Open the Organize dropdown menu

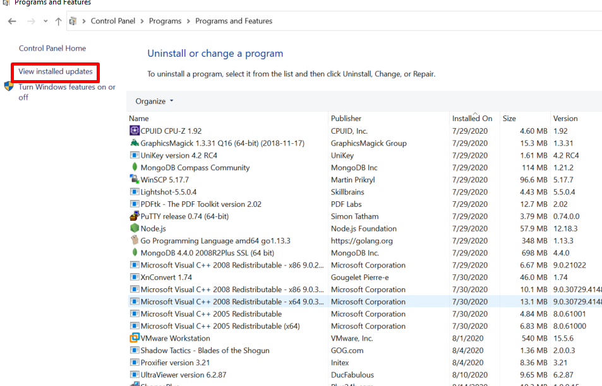(x=154, y=101)
